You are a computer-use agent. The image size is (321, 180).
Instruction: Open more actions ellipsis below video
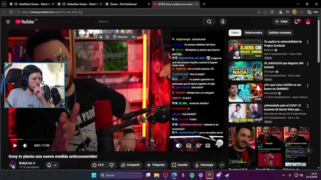pyautogui.click(x=222, y=165)
